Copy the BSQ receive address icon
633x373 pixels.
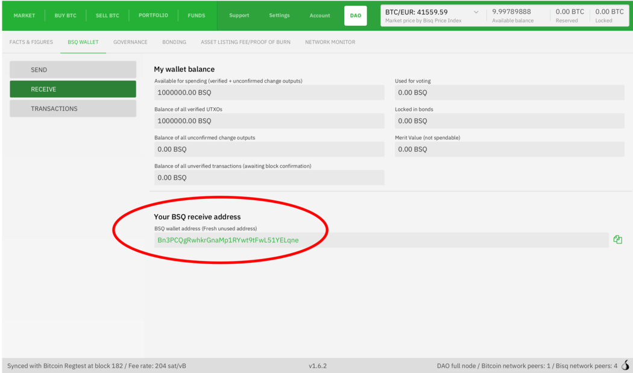point(617,240)
